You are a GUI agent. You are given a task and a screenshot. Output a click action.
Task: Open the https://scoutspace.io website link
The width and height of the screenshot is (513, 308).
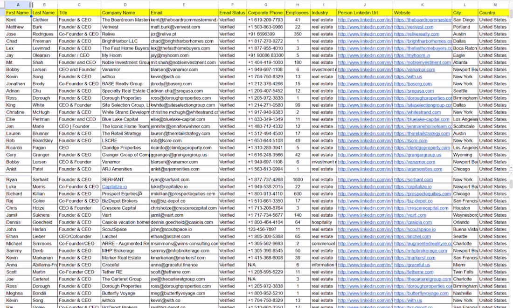[415, 229]
